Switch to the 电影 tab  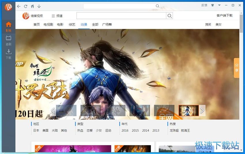point(60,24)
